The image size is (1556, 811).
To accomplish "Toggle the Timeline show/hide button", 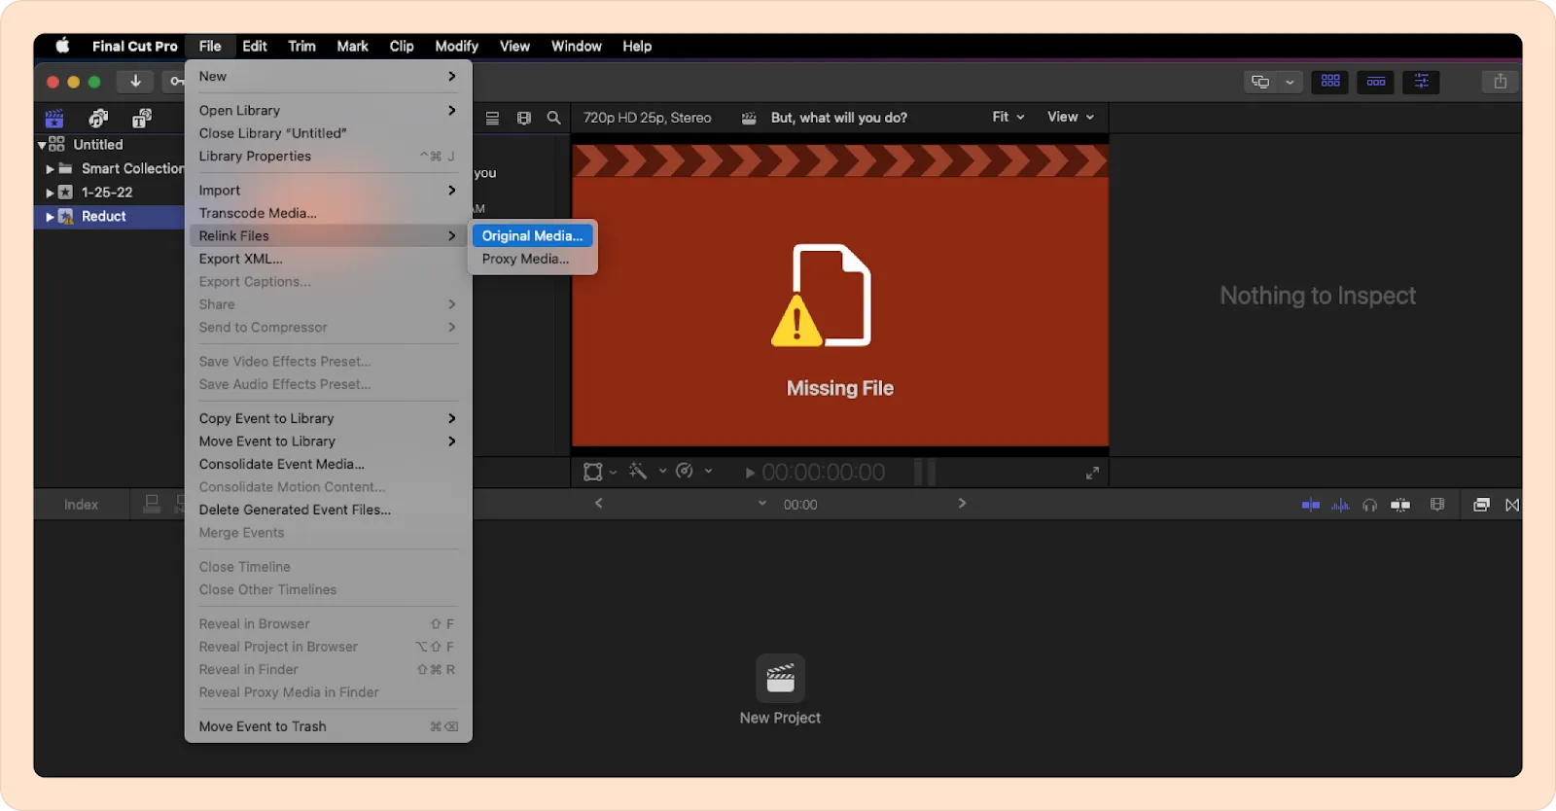I will pyautogui.click(x=1376, y=82).
